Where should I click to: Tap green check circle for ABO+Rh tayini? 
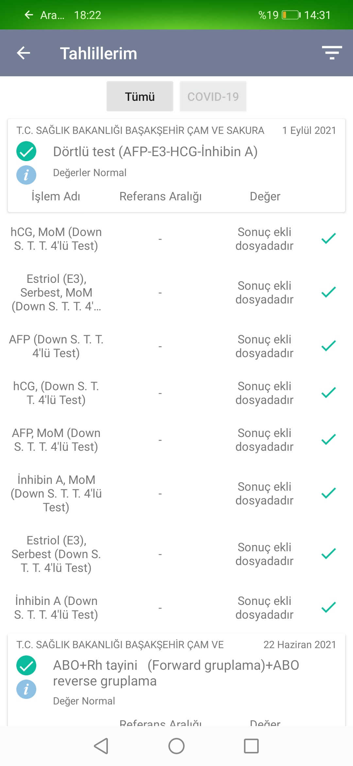pyautogui.click(x=26, y=666)
